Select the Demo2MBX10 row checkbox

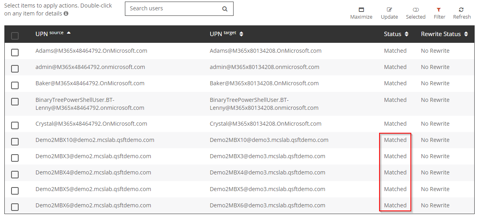pyautogui.click(x=15, y=142)
